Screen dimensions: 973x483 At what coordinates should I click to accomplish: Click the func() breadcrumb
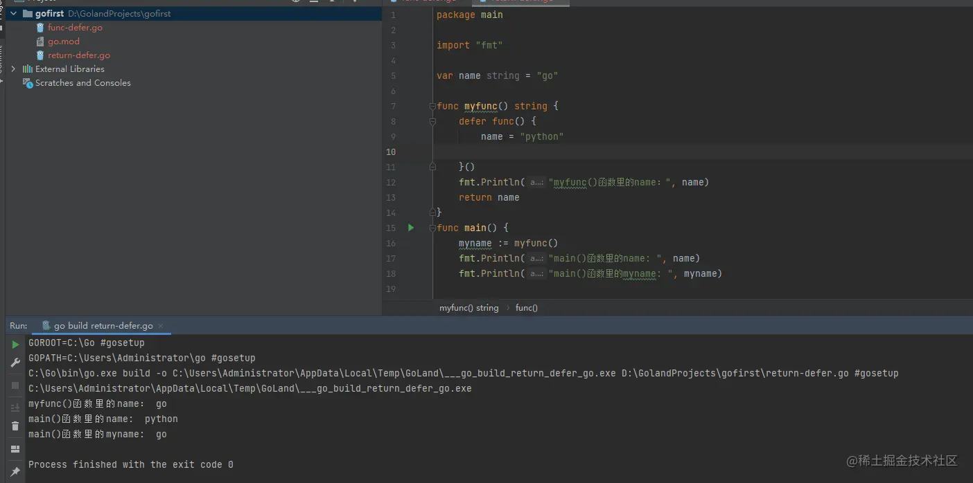coord(526,308)
